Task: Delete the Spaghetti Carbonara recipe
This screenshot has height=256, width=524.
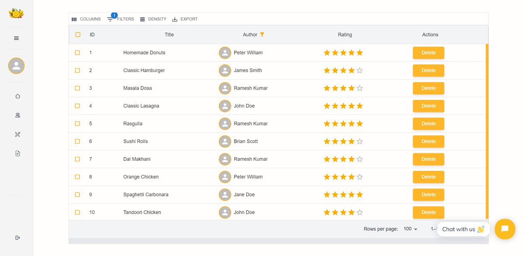Action: (x=428, y=195)
